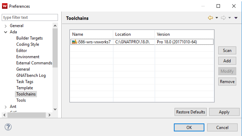242x136 pixels.
Task: Open Builder Targets preferences
Action: click(29, 38)
